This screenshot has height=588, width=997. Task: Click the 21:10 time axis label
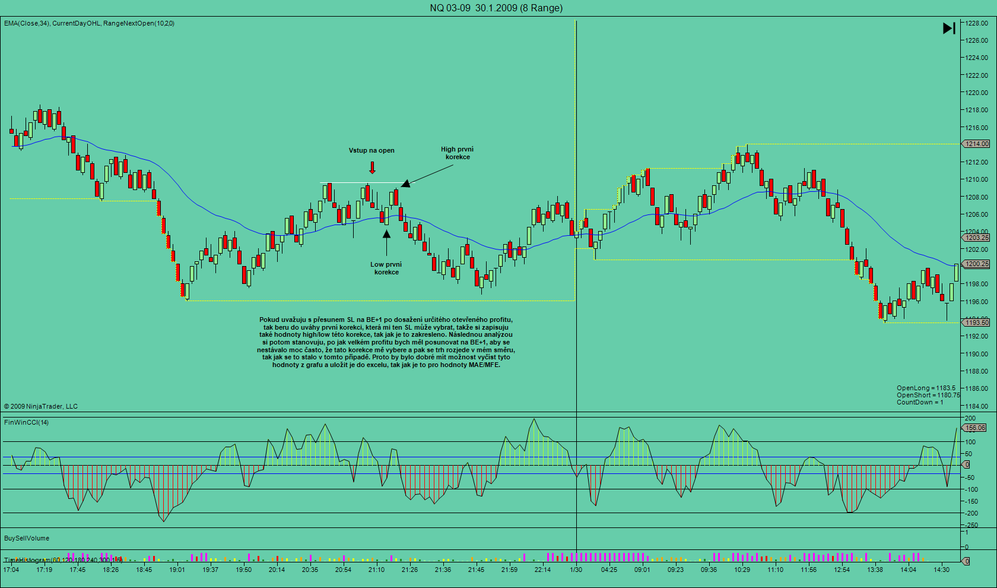tap(377, 570)
